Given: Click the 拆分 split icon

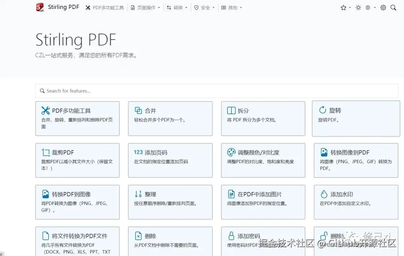Looking at the screenshot, I should [231, 111].
